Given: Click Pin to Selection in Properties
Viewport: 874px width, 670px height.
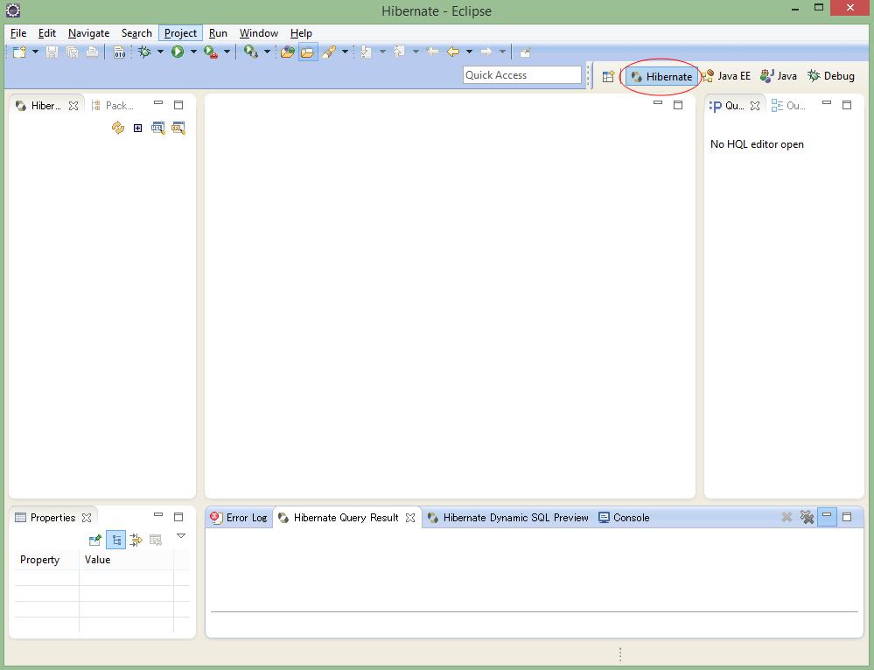Looking at the screenshot, I should (x=95, y=540).
